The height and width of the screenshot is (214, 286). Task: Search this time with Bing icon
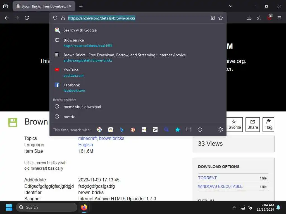coord(122,130)
